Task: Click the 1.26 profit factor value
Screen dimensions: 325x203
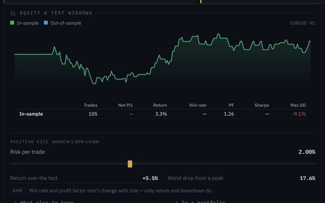Action: [x=229, y=114]
